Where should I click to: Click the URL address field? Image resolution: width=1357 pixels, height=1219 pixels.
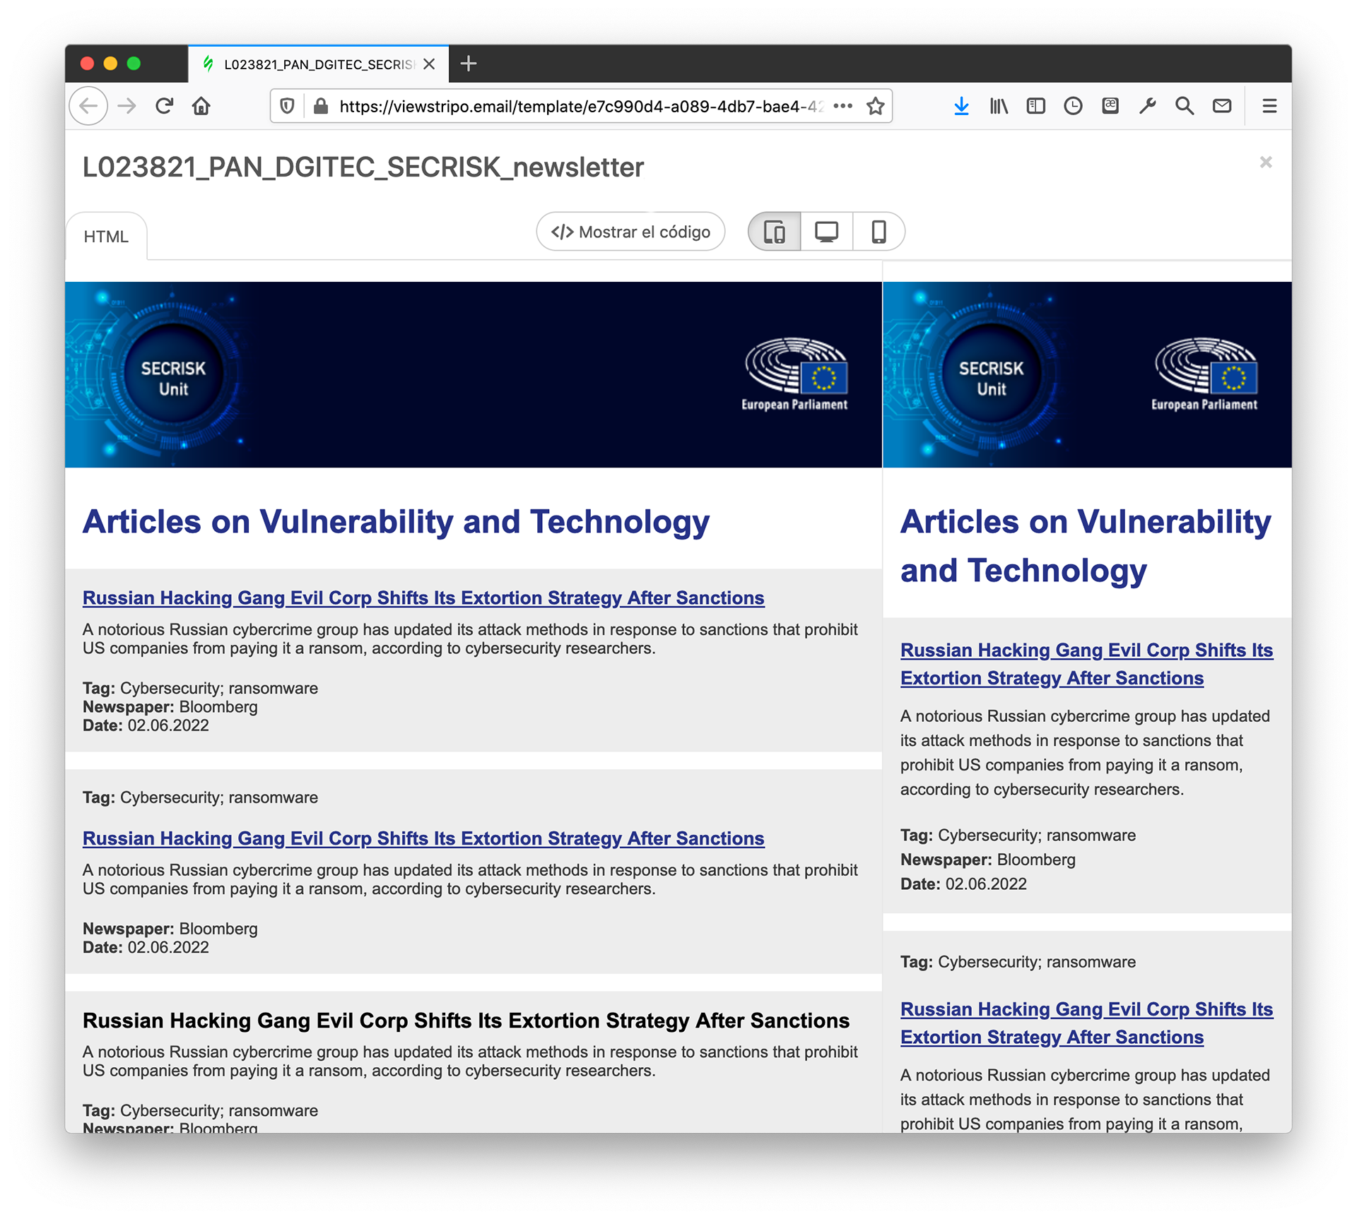pyautogui.click(x=580, y=106)
